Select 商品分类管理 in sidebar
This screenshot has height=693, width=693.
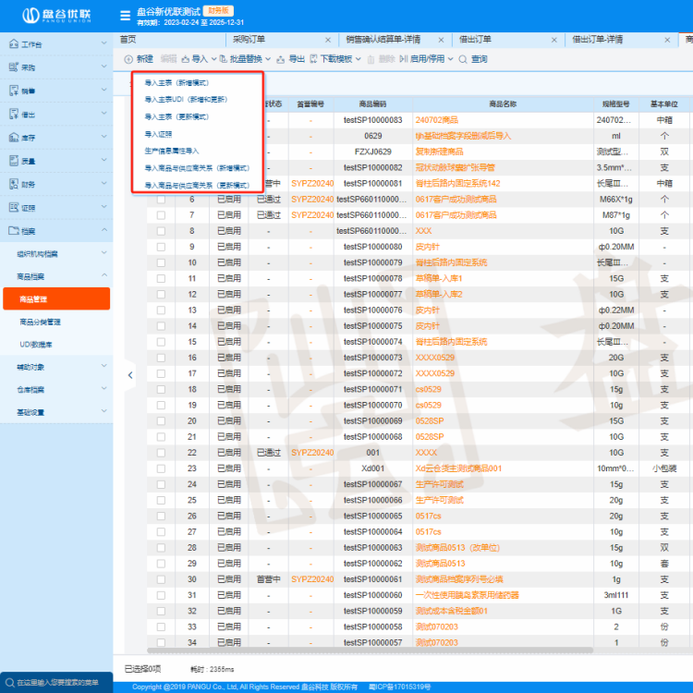41,322
